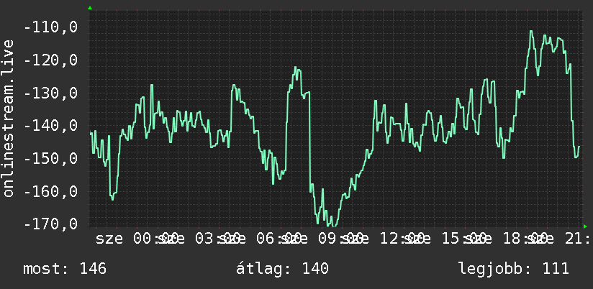Screen dimensions: 593x289
Task: Click the -120,0 axis label
Action: 50,60
